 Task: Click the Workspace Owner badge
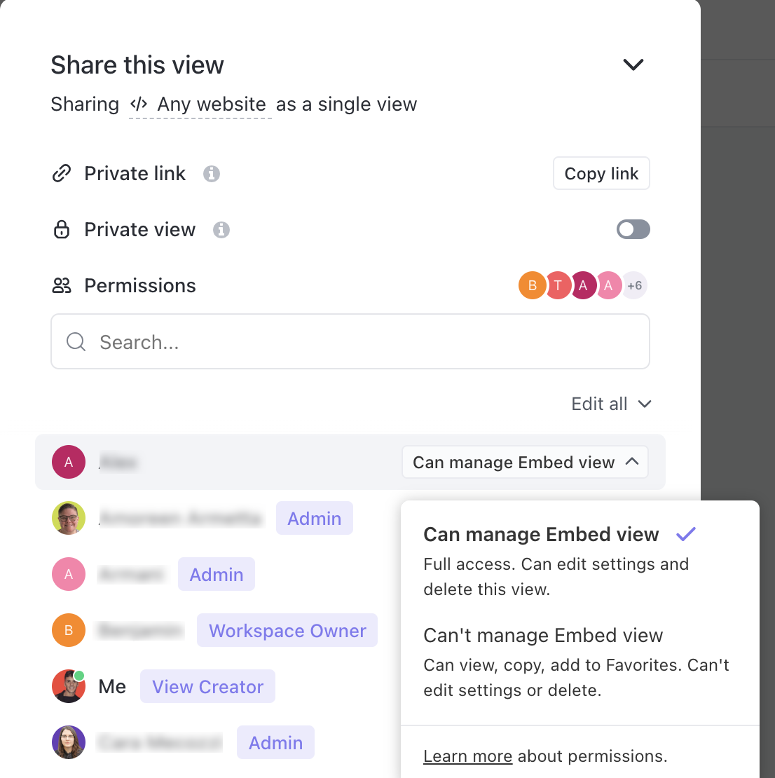(287, 631)
